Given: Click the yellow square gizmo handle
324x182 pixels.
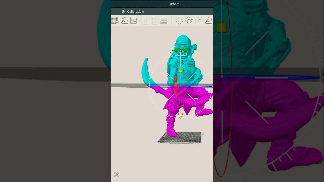Looking at the screenshot, I should click(180, 71).
